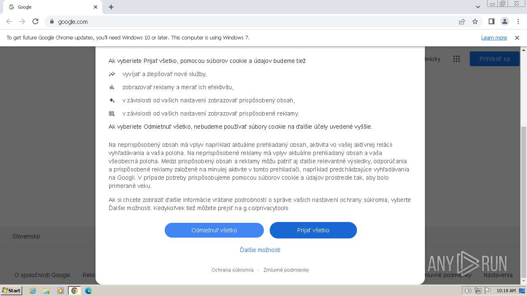Viewport: 527px width, 296px height.
Task: Open Zmluvné podmienky link in dialog
Action: tap(286, 270)
